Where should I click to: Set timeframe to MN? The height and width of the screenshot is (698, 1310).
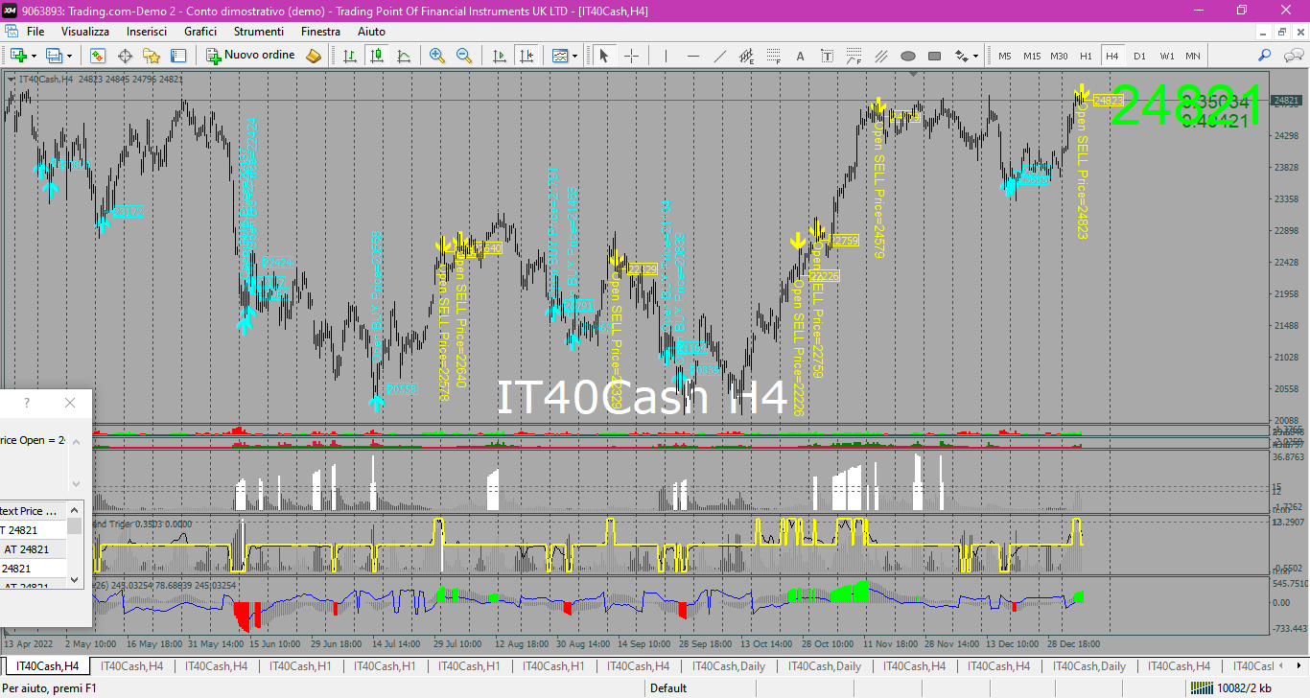1193,56
